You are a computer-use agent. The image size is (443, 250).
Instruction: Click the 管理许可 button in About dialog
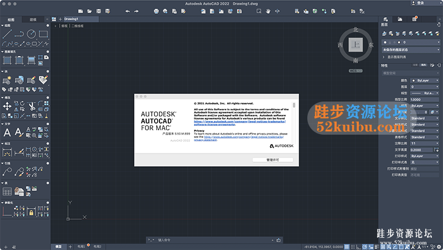point(272,160)
